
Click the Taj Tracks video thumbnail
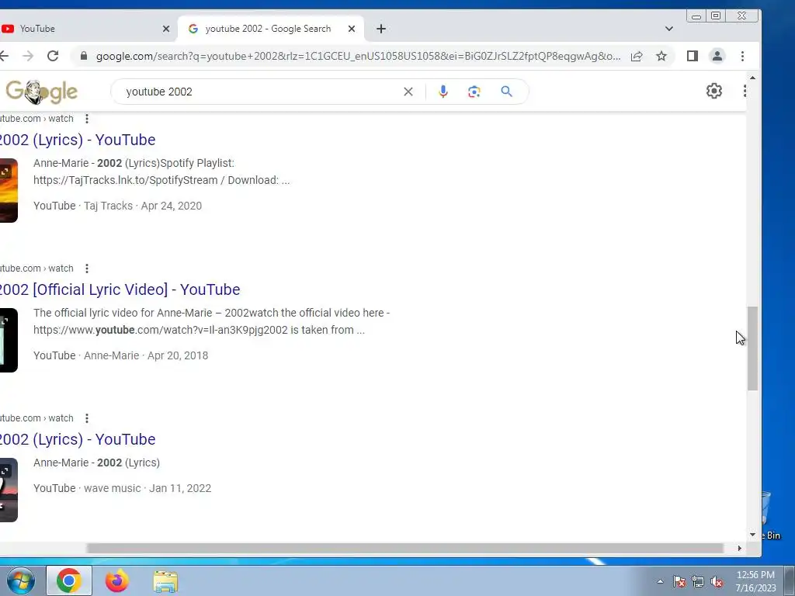pos(9,191)
